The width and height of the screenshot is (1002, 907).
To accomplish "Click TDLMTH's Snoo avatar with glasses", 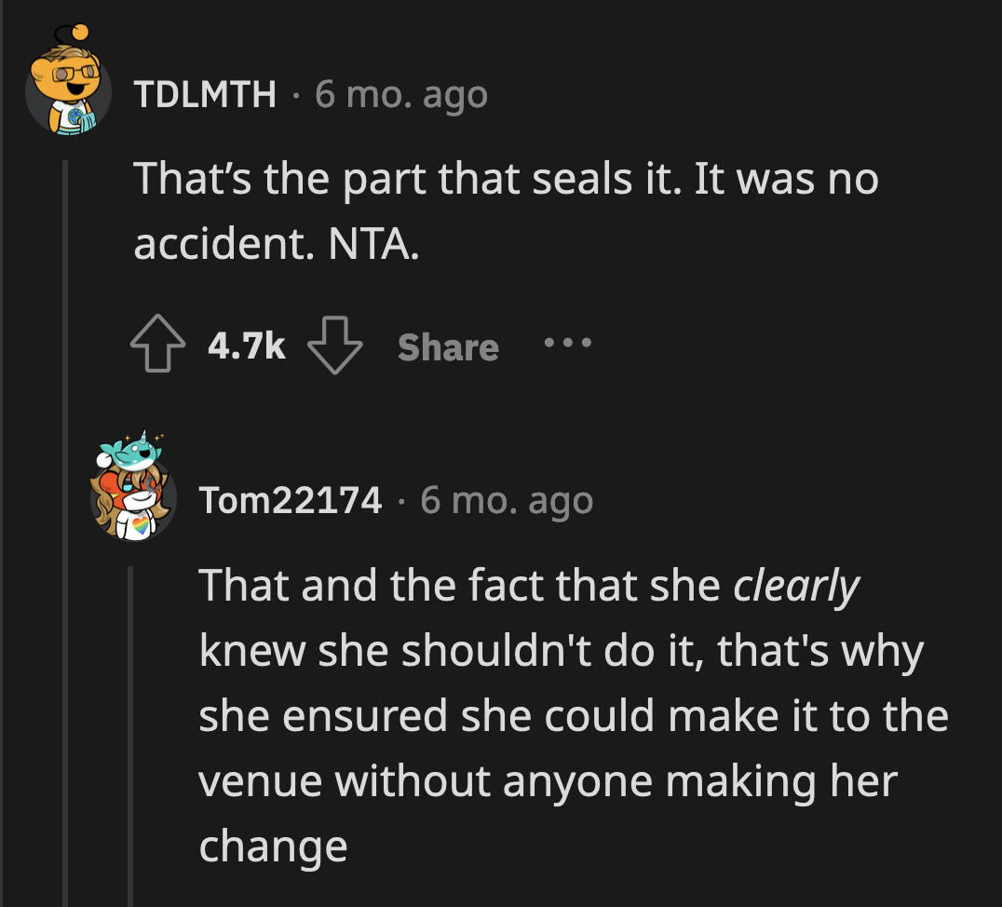I will (x=68, y=91).
